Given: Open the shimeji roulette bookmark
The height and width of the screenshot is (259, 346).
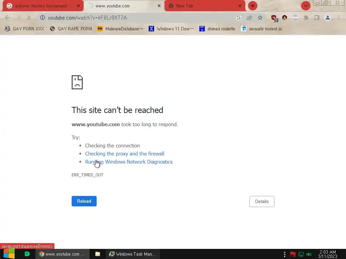Looking at the screenshot, I should pos(217,29).
